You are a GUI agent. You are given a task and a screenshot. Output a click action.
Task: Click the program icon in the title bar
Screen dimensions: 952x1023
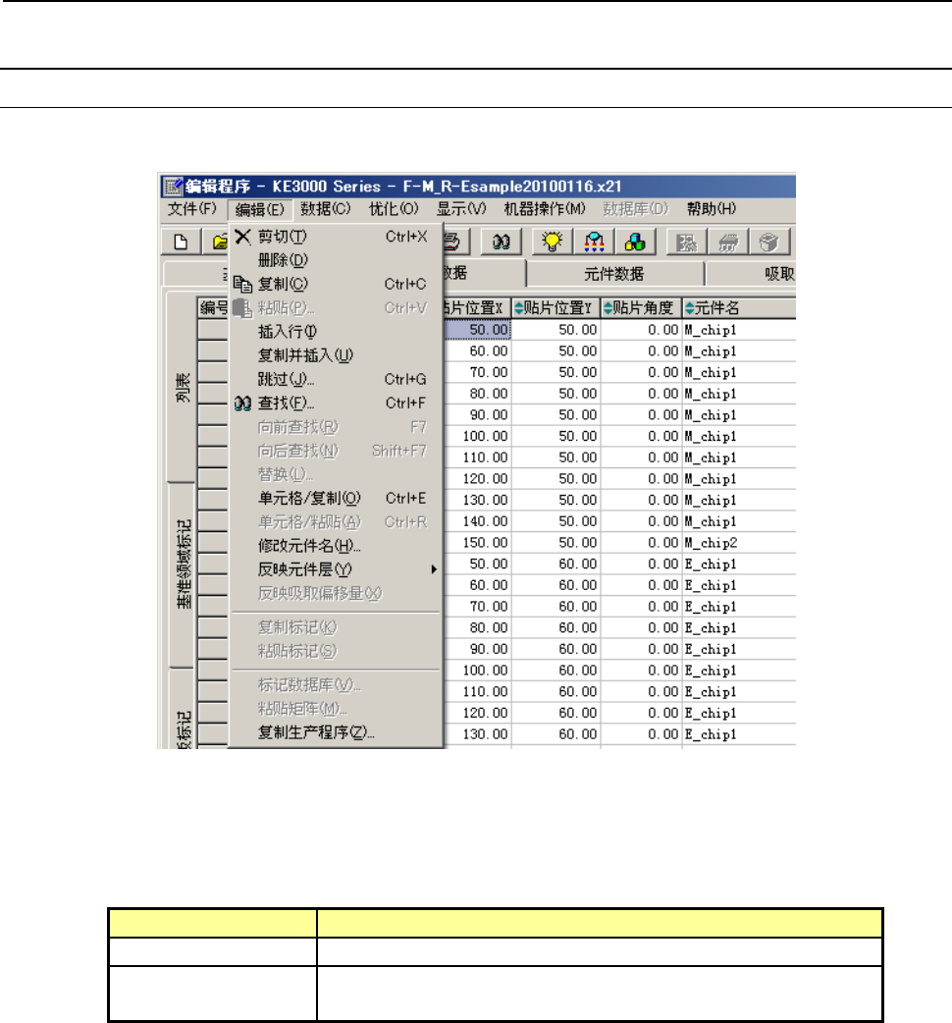pyautogui.click(x=172, y=187)
